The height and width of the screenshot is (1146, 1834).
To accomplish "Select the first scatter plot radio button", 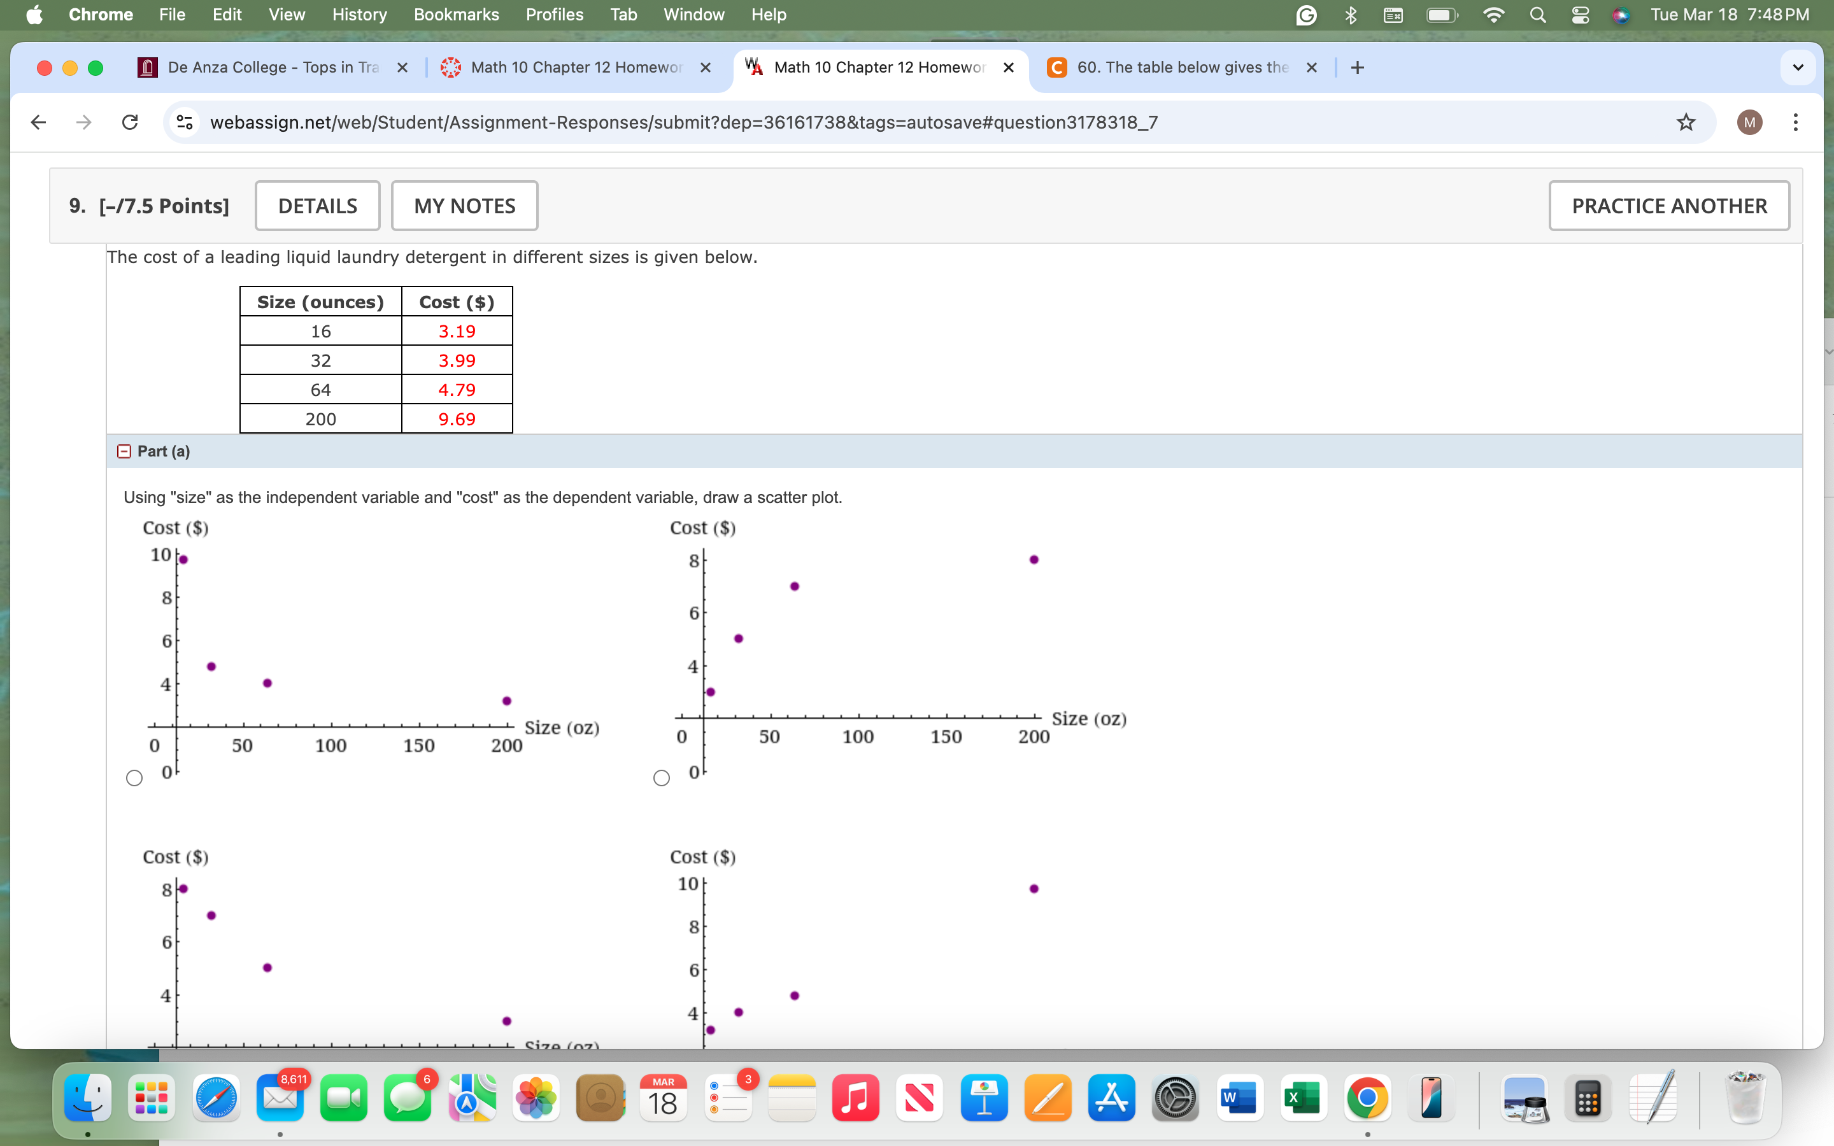I will click(134, 779).
